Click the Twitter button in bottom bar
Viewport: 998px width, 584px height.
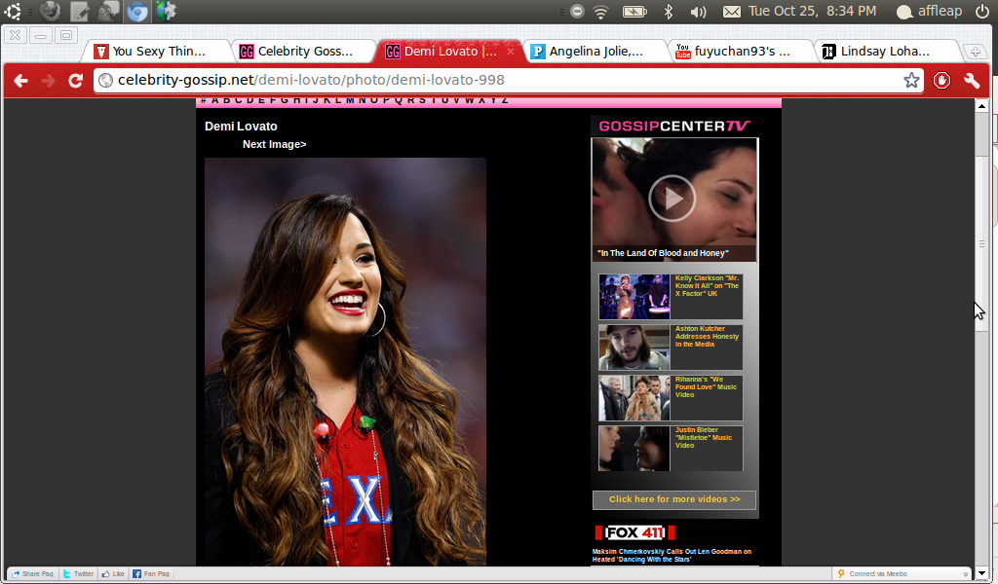78,574
